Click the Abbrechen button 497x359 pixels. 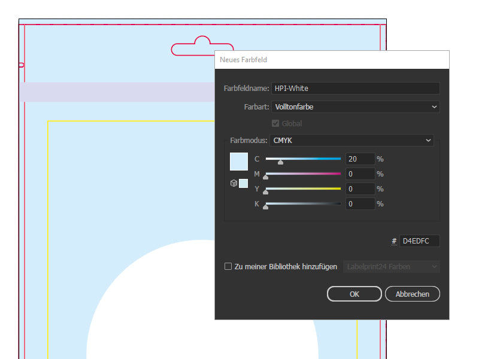413,294
